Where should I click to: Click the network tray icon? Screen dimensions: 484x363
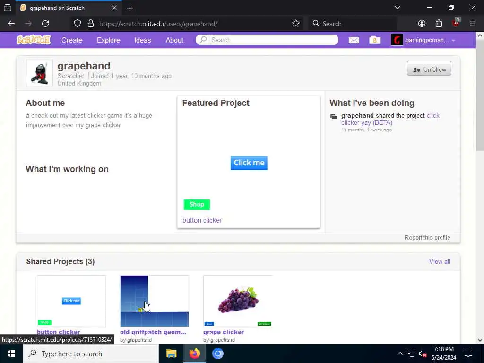coord(412,354)
